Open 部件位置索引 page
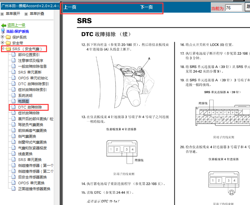 [x=29, y=55]
